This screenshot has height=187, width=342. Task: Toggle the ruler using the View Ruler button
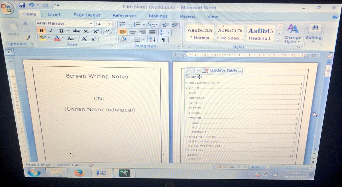click(330, 56)
